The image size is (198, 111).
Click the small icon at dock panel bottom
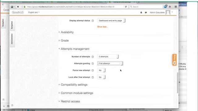click(12, 105)
